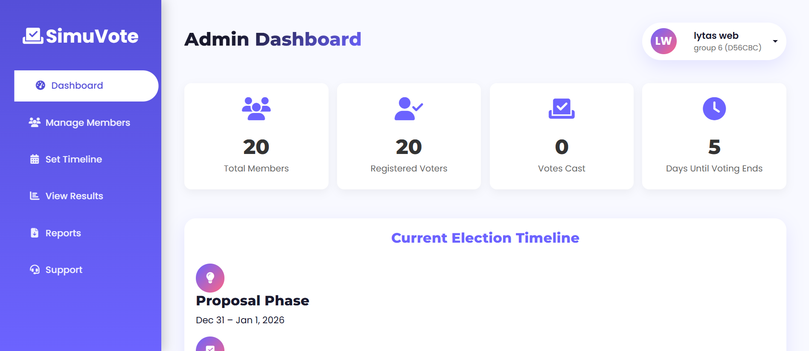Click the SimuVote ballot logo icon
This screenshot has width=809, height=351.
click(33, 36)
